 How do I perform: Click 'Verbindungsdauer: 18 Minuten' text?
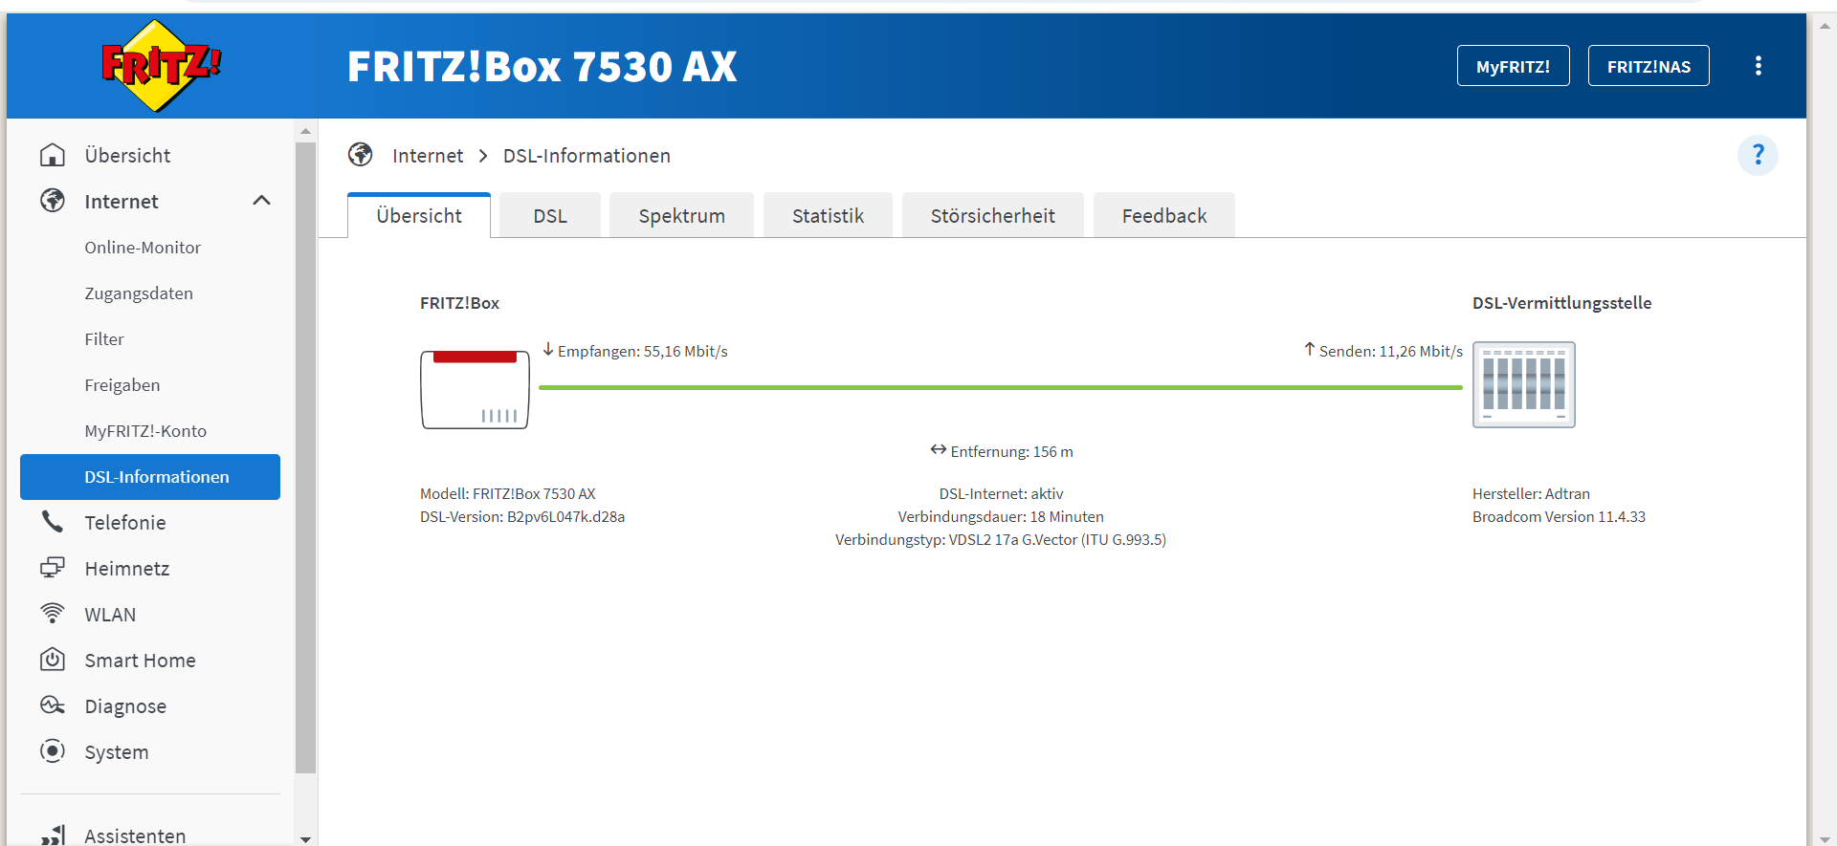1001,517
